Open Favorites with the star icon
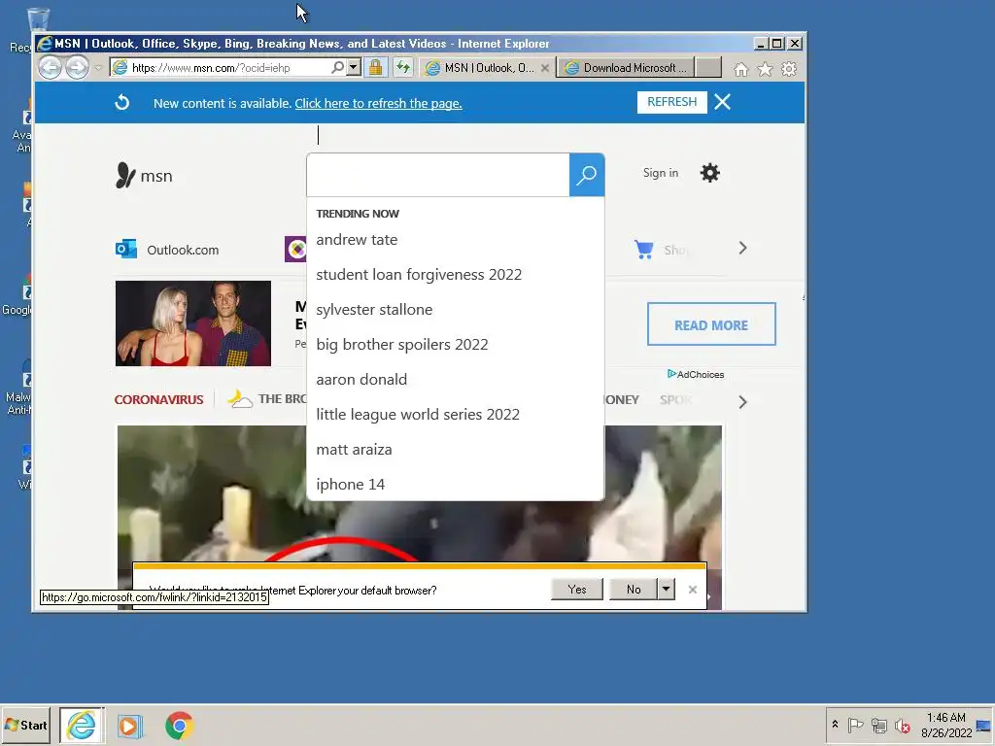Image resolution: width=995 pixels, height=746 pixels. 765,69
